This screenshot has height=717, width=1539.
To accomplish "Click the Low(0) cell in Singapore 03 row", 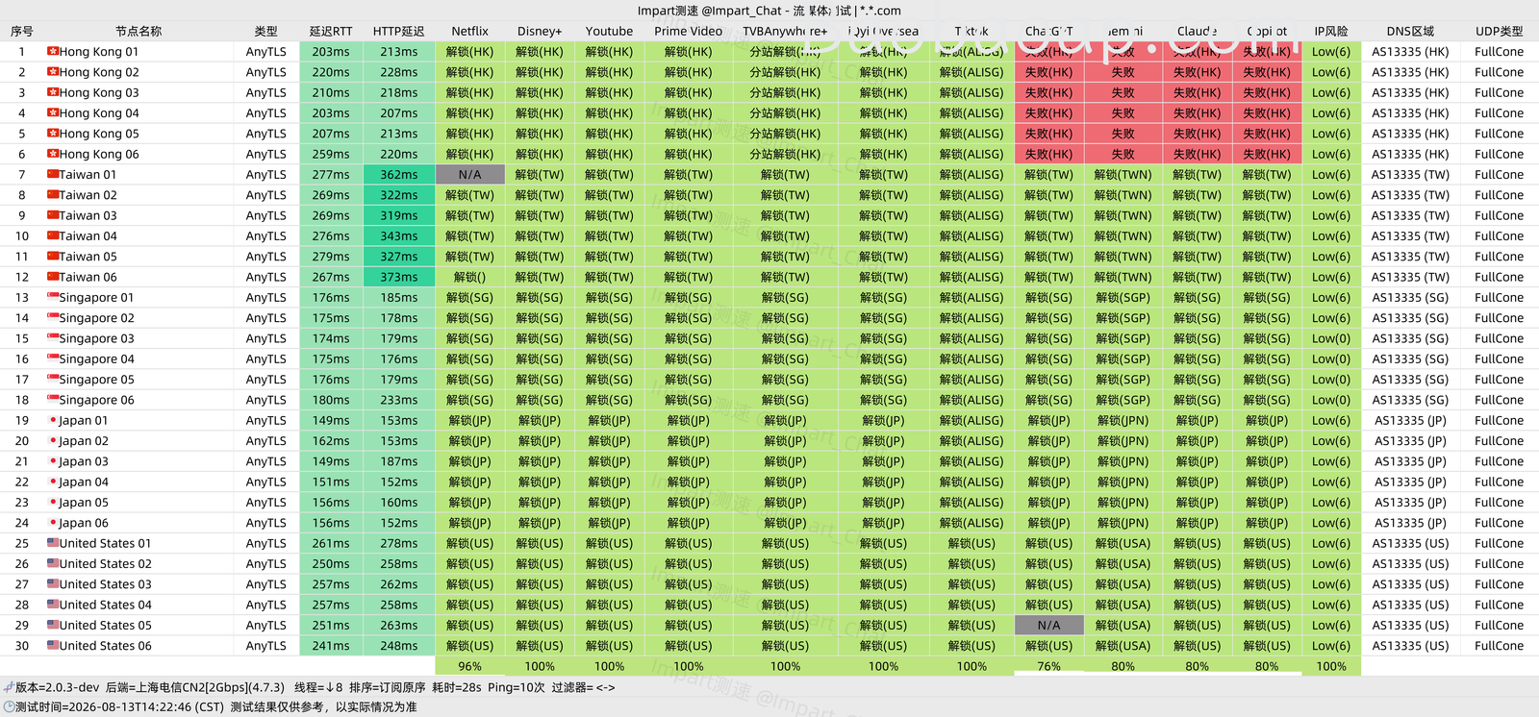I will [1331, 338].
